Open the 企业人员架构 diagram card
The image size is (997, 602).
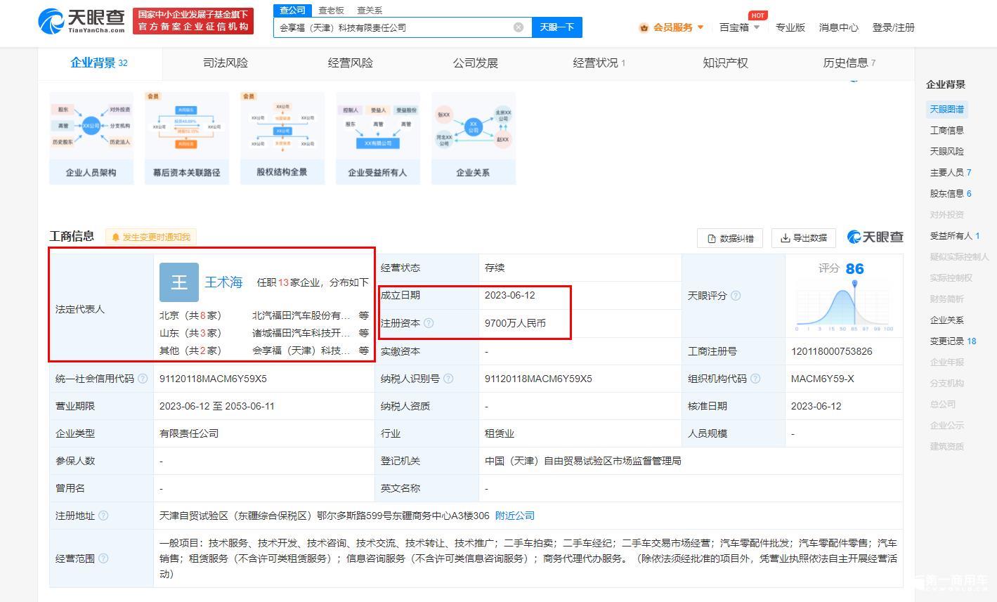(x=91, y=138)
